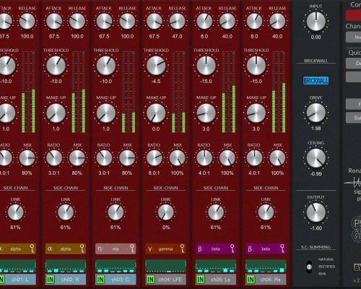Click the CEILING knob showing -0.99
This screenshot has height=289, width=361.
click(316, 158)
